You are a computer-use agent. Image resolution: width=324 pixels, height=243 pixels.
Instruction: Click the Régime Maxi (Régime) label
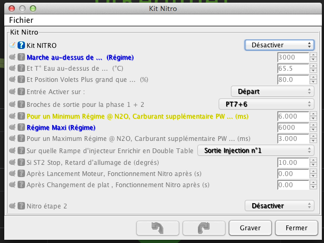61,128
